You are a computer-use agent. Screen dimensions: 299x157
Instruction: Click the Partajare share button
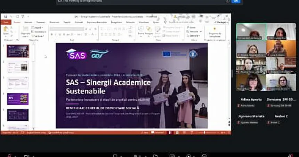tap(221, 22)
